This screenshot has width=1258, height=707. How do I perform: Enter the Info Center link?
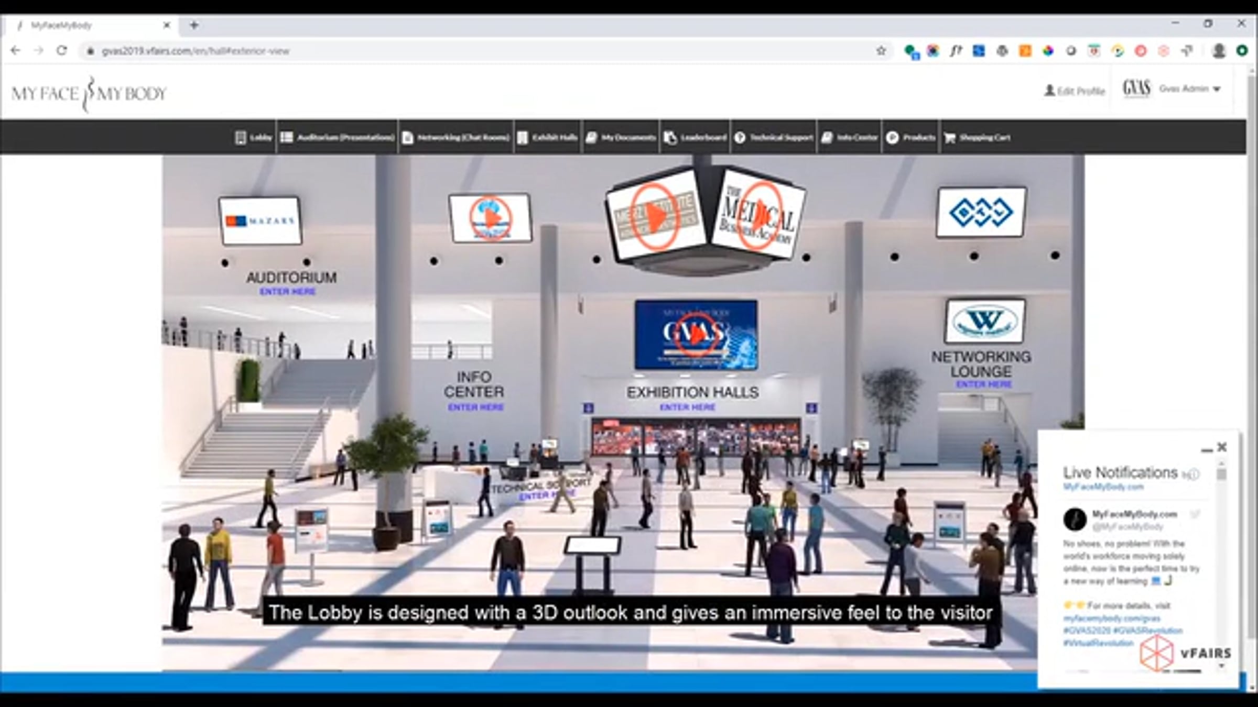pos(475,407)
